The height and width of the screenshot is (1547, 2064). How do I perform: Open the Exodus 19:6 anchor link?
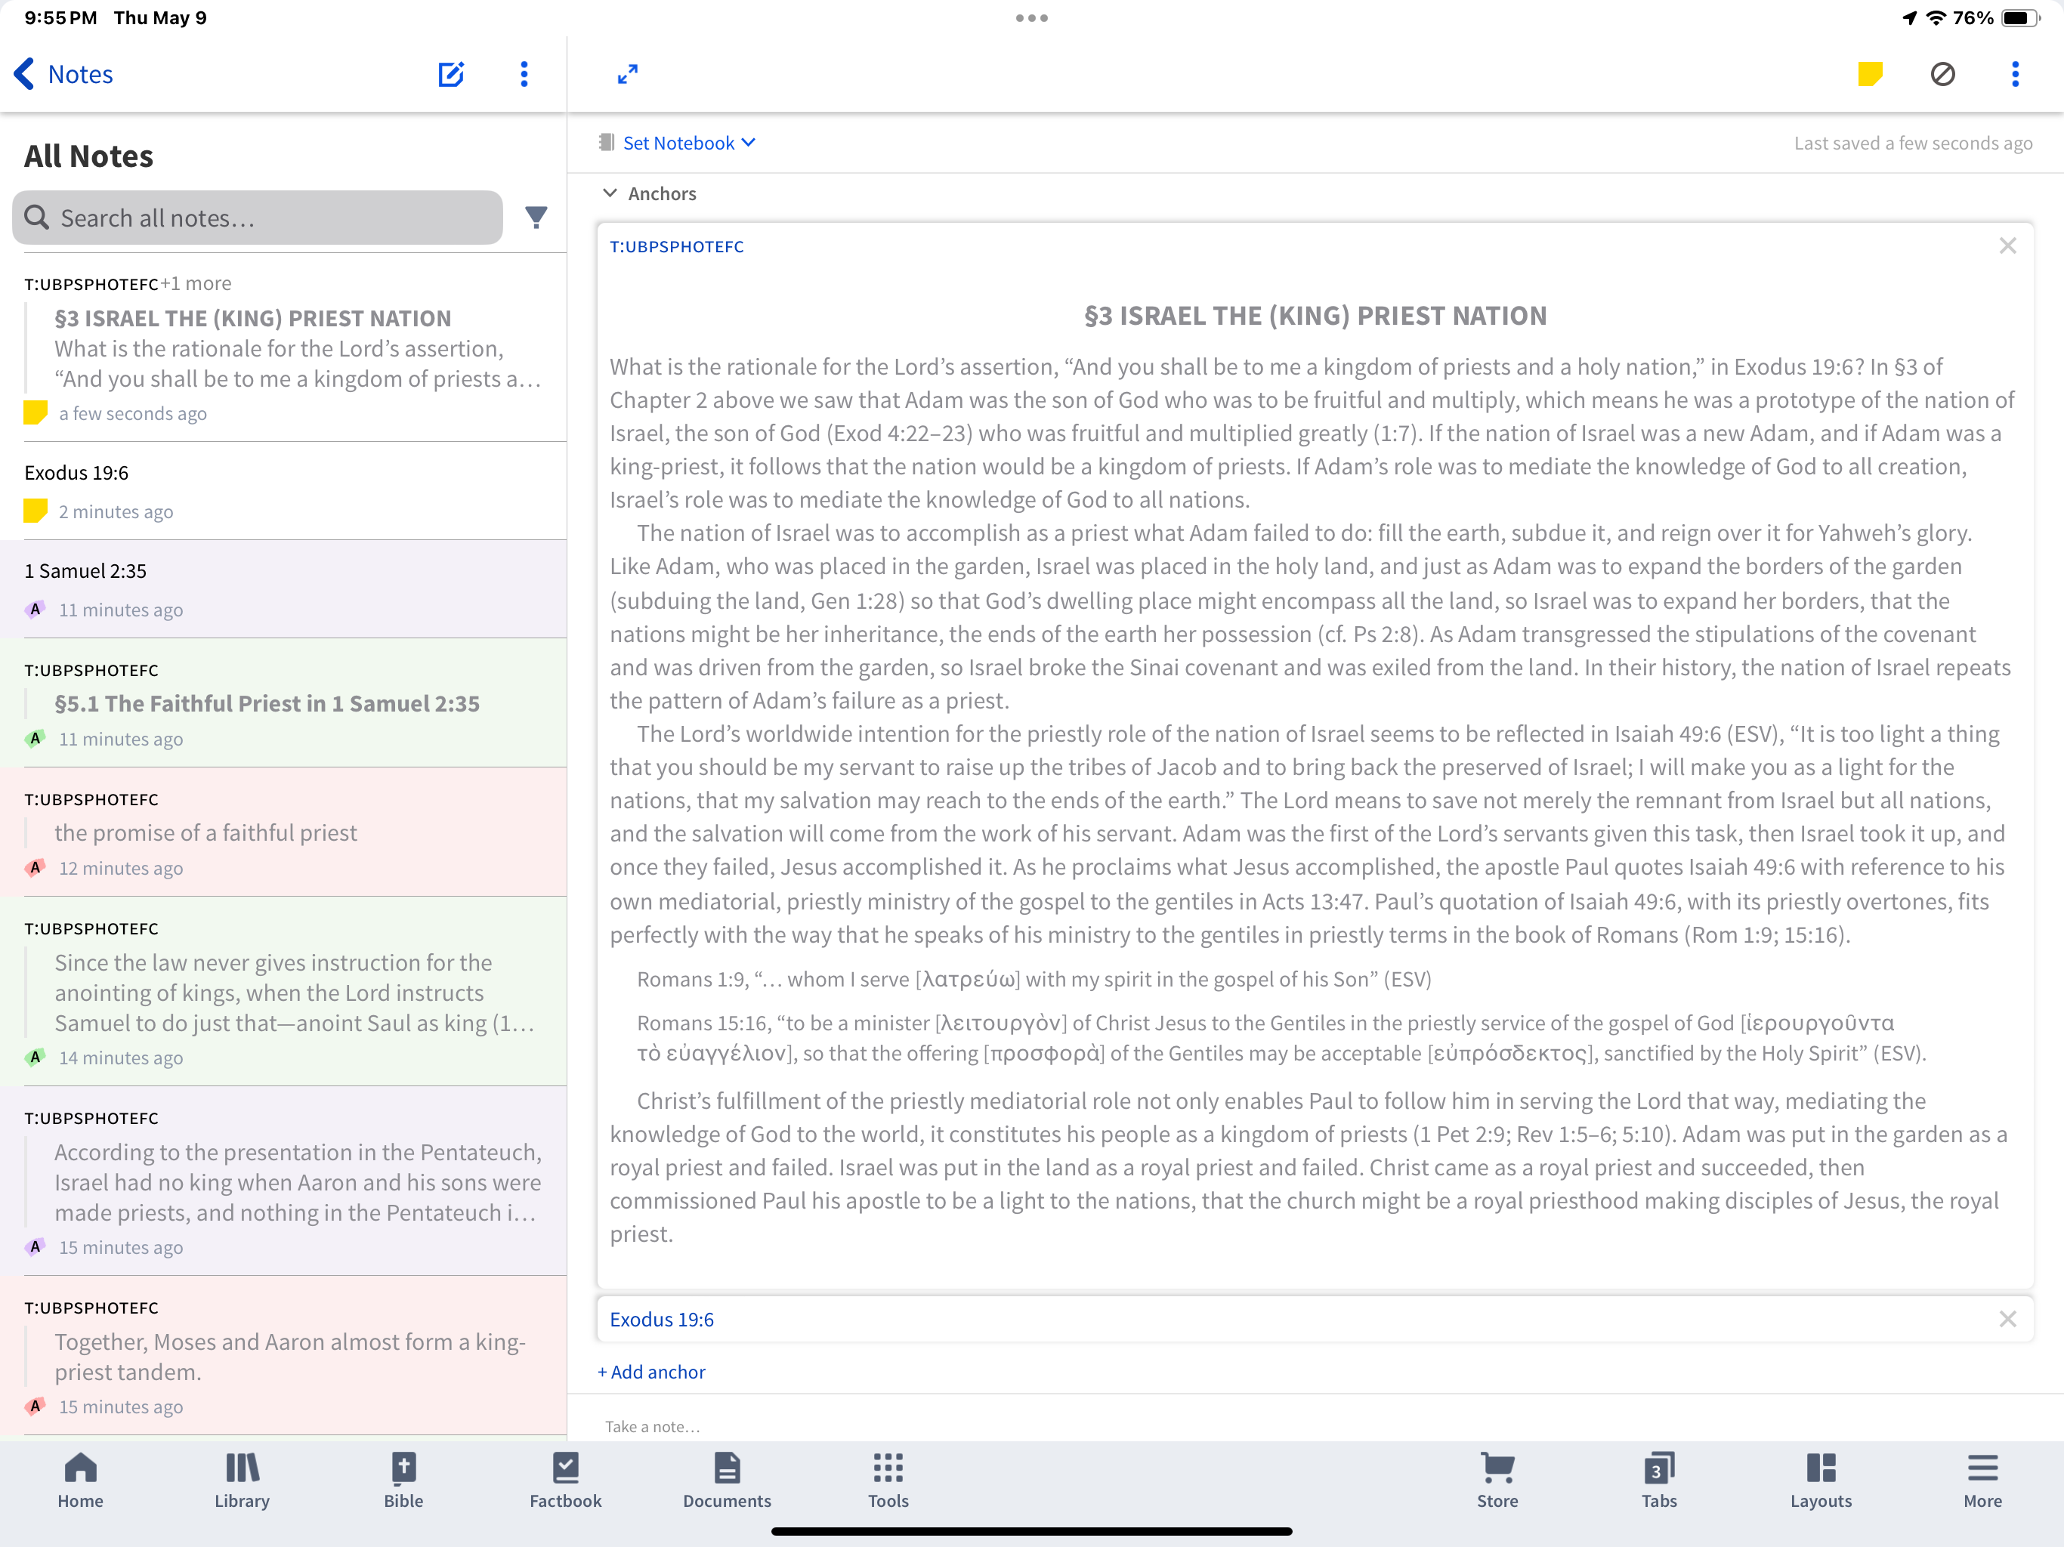click(x=662, y=1320)
